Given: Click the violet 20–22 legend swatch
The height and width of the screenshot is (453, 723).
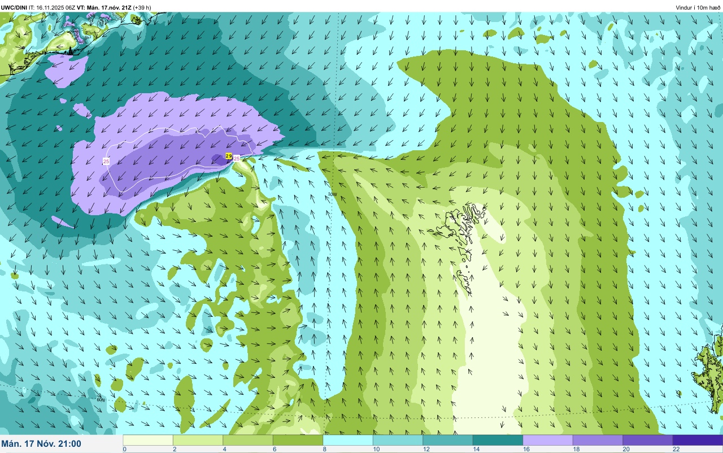Looking at the screenshot, I should click(648, 440).
